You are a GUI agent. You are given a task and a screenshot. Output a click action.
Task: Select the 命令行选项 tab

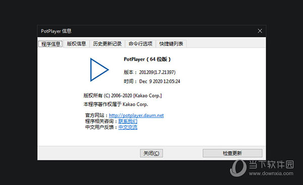click(x=140, y=44)
